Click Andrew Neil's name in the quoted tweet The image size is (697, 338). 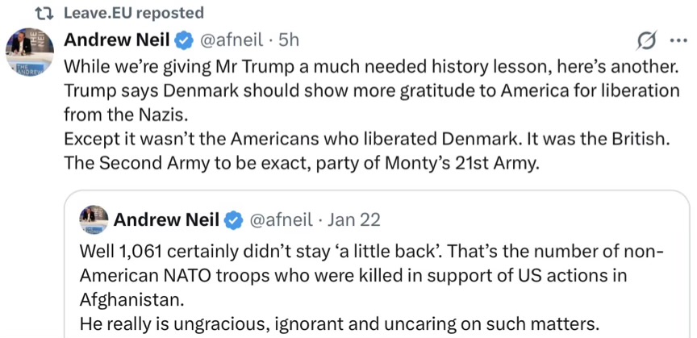pos(167,219)
